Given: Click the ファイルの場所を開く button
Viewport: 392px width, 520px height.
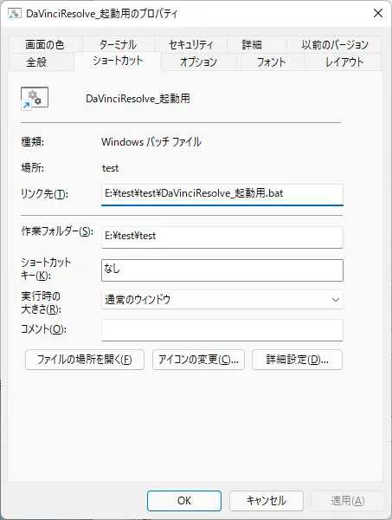Looking at the screenshot, I should point(85,360).
